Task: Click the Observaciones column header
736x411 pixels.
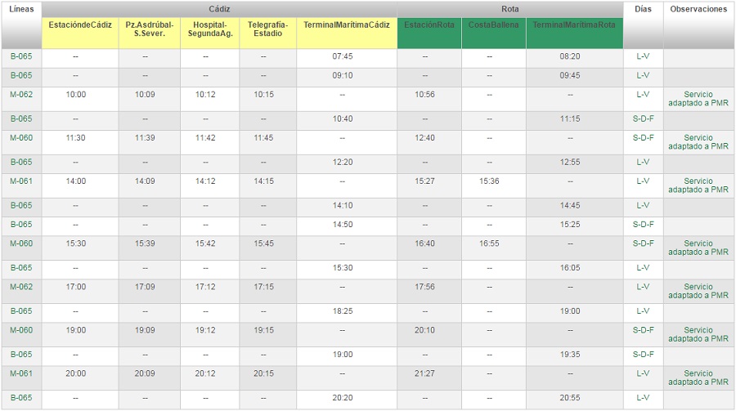Action: click(698, 9)
